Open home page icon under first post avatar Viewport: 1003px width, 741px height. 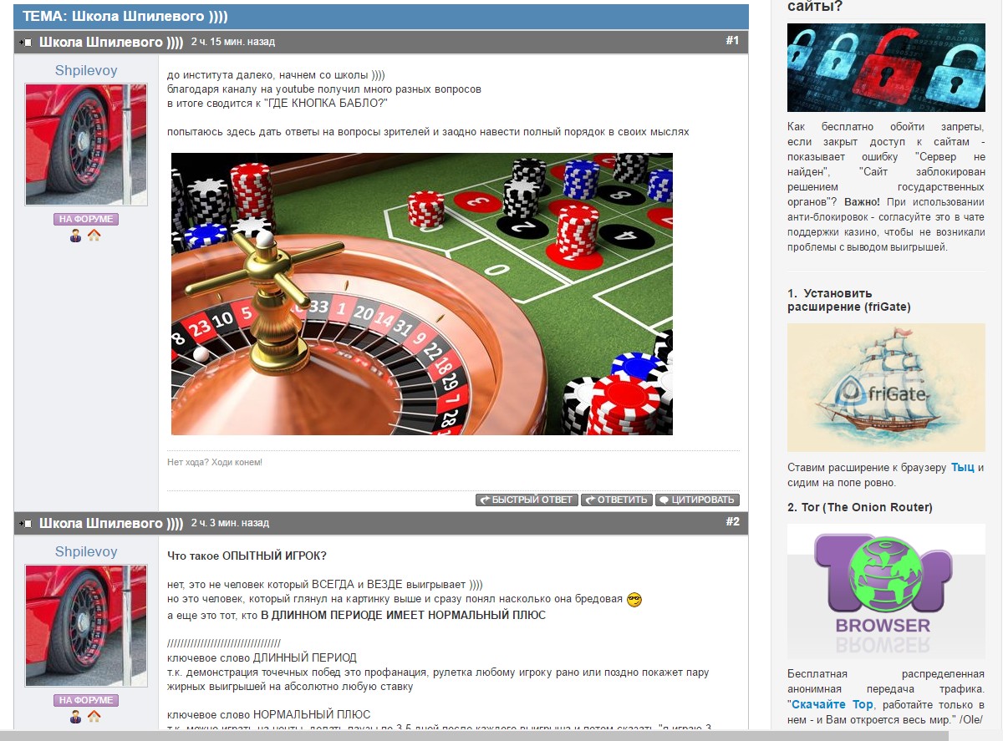click(x=94, y=236)
